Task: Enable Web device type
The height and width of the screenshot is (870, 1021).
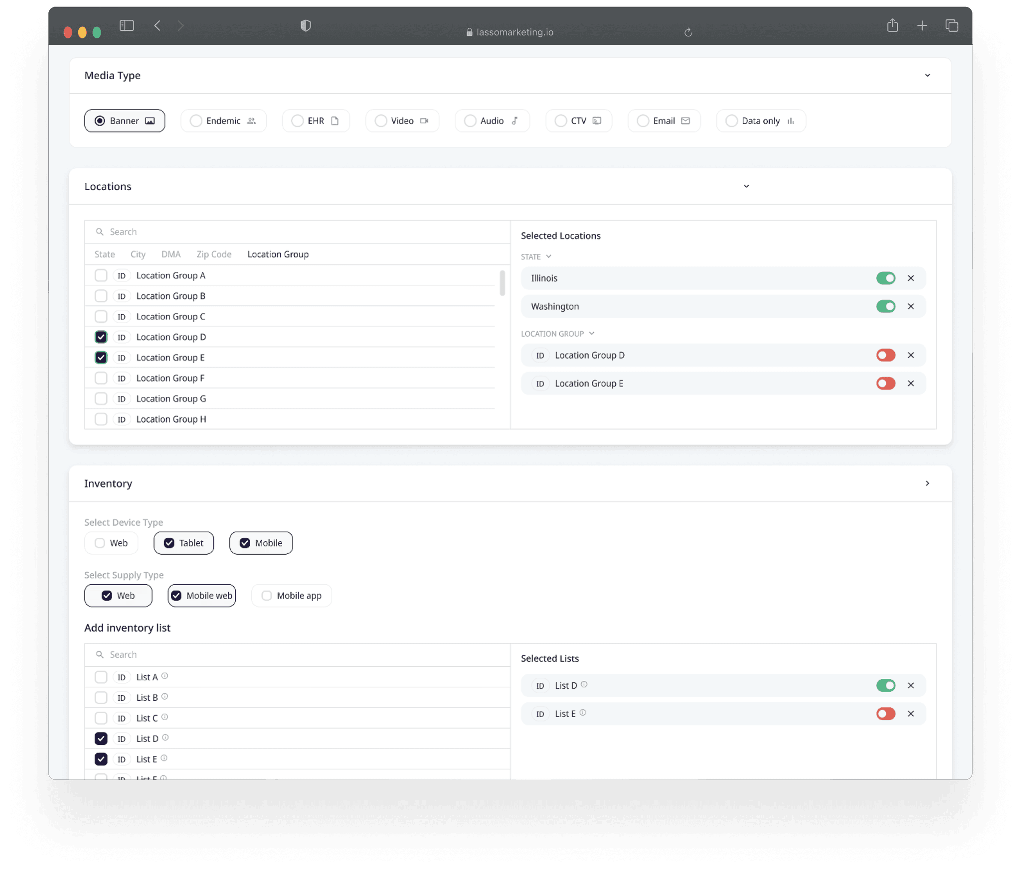Action: point(111,543)
